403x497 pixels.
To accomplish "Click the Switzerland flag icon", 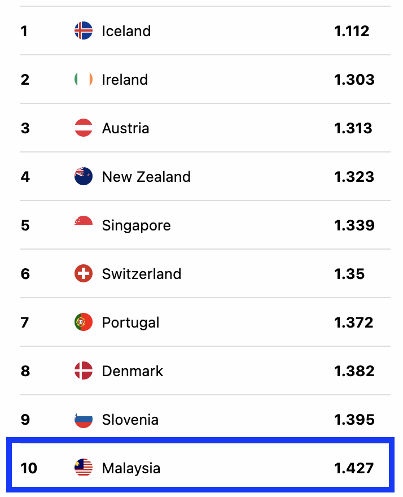I will pyautogui.click(x=84, y=274).
